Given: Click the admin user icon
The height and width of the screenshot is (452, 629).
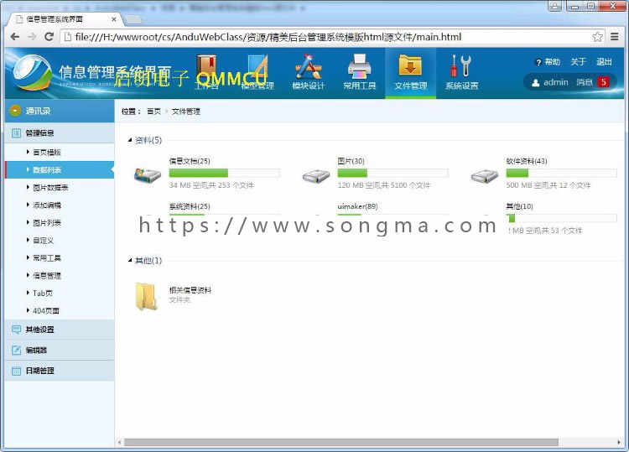Looking at the screenshot, I should pyautogui.click(x=536, y=83).
